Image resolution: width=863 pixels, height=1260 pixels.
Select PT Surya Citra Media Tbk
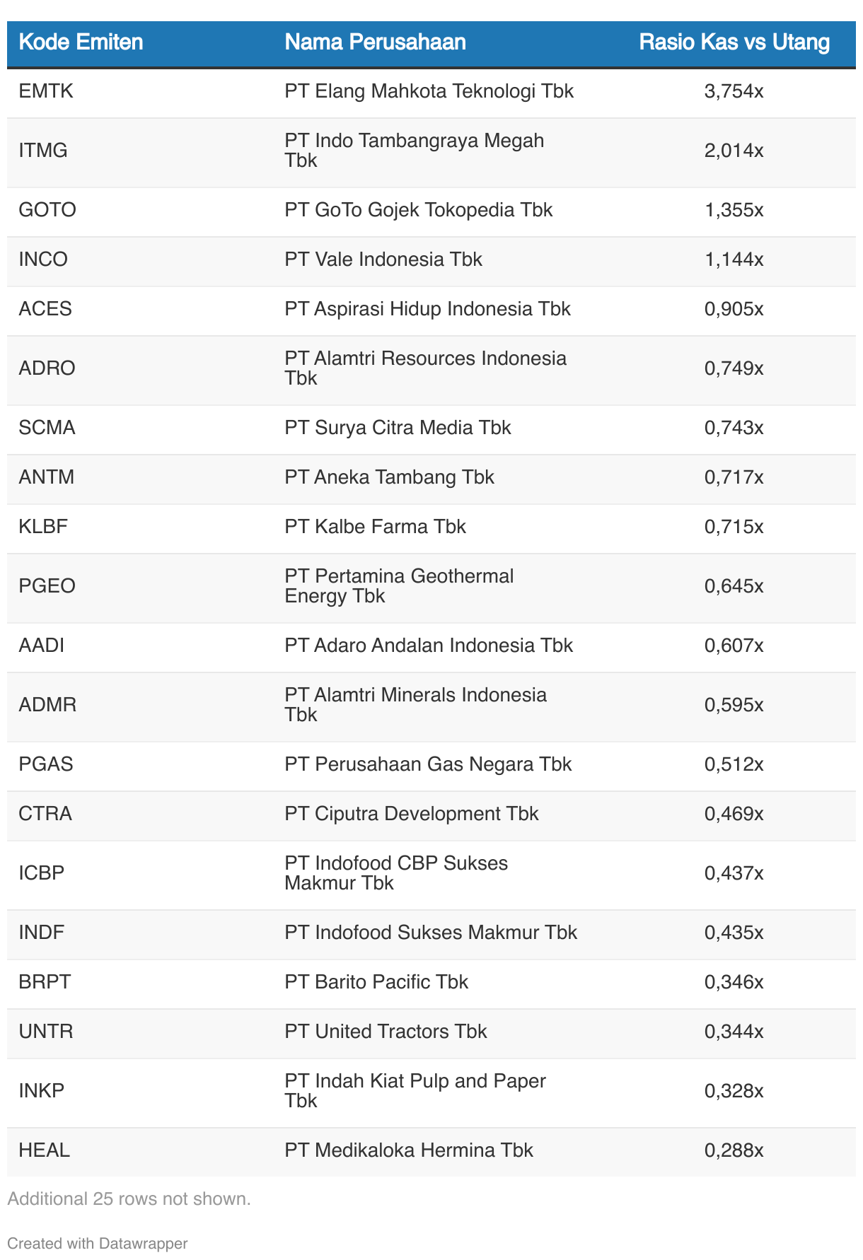point(398,428)
